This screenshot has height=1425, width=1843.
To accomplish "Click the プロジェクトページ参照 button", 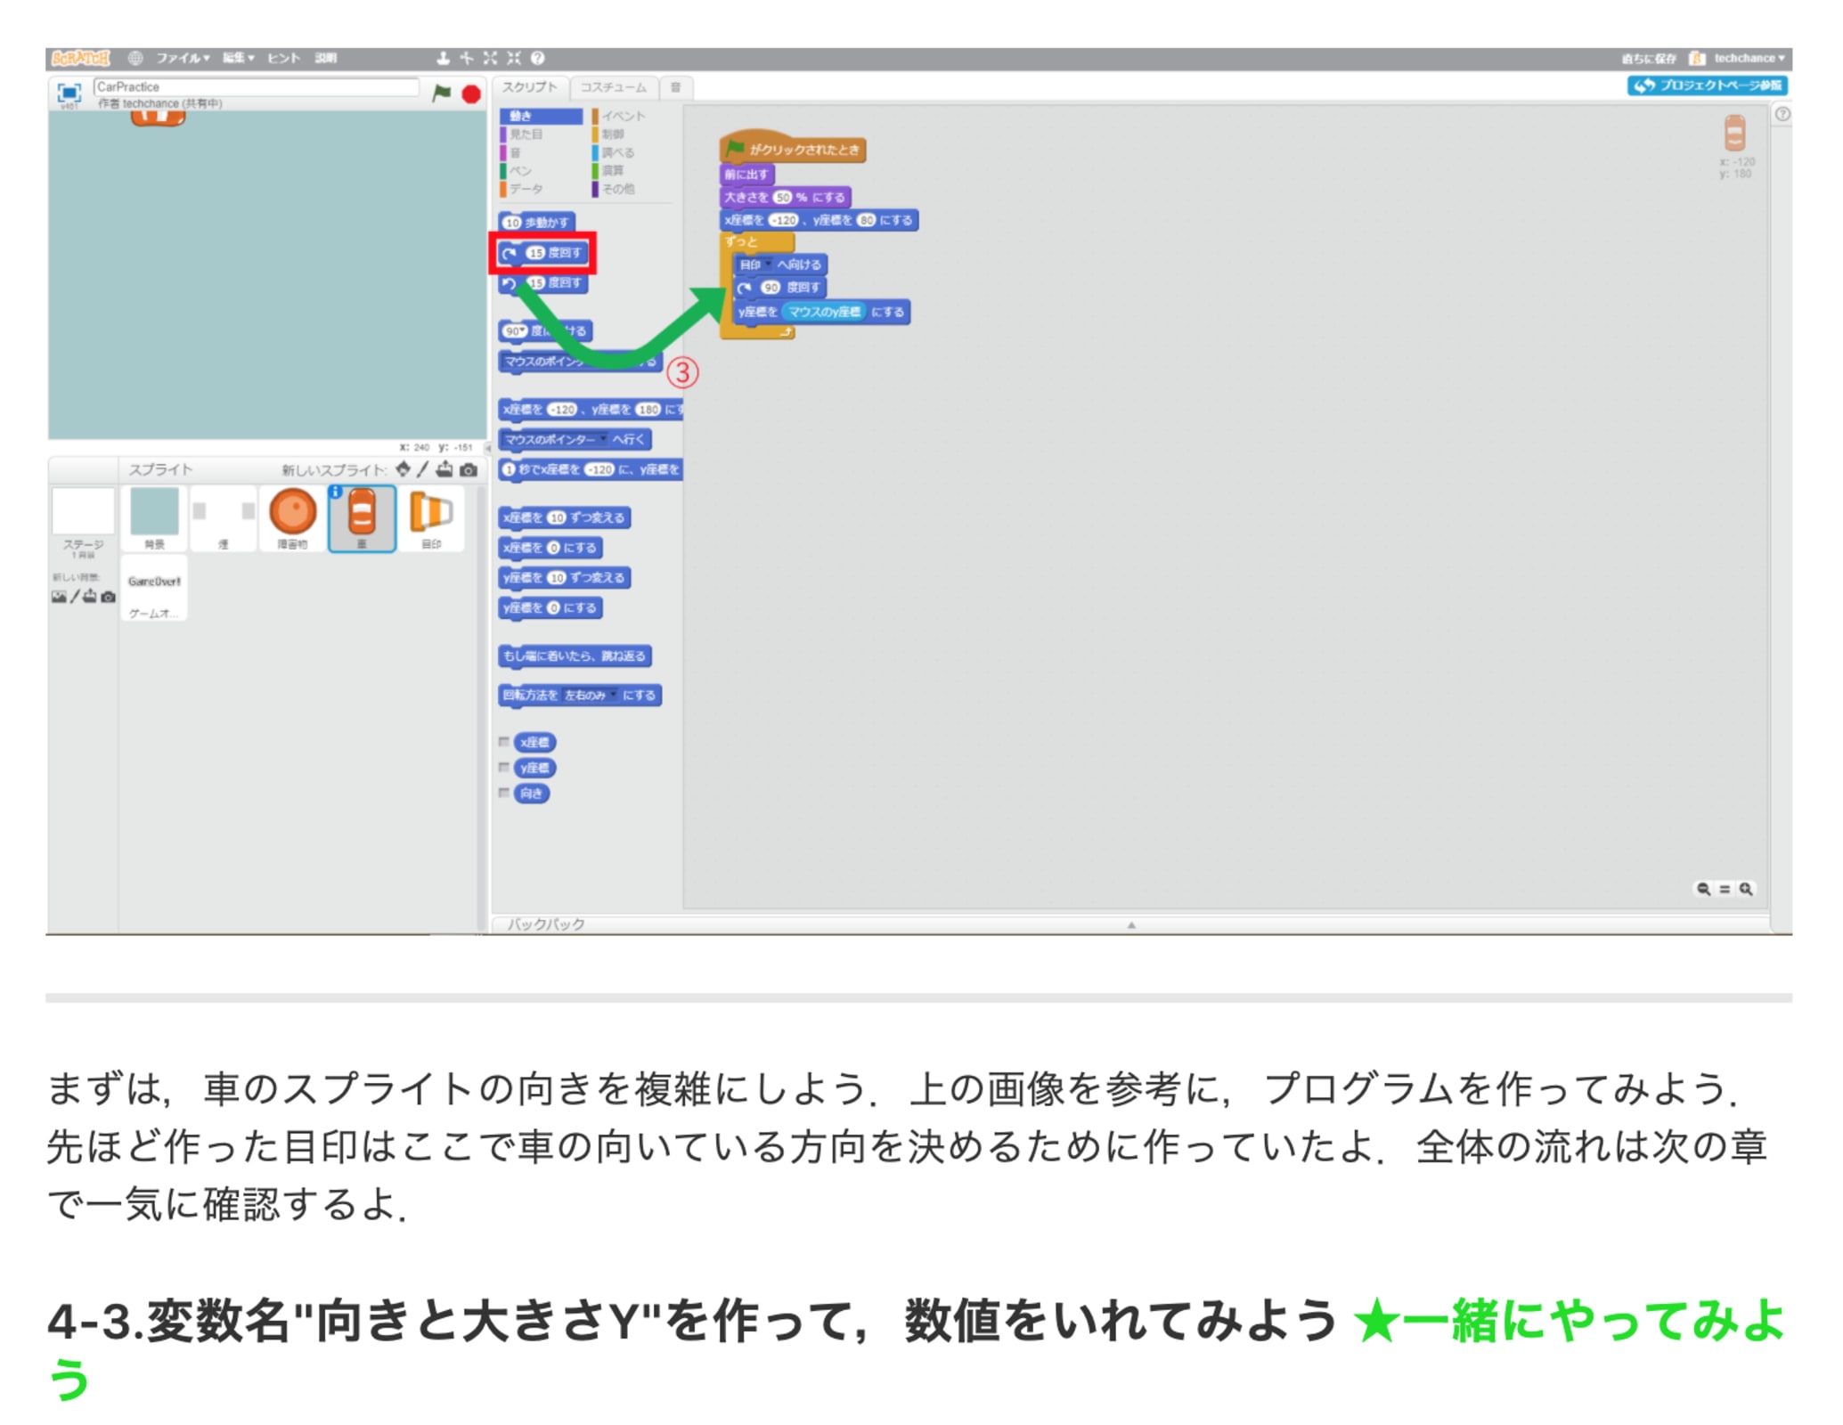I will coord(1707,85).
